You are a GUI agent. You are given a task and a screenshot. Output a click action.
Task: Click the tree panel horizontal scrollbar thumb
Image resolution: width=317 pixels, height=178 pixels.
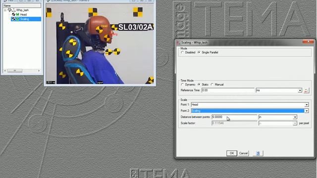15,71
